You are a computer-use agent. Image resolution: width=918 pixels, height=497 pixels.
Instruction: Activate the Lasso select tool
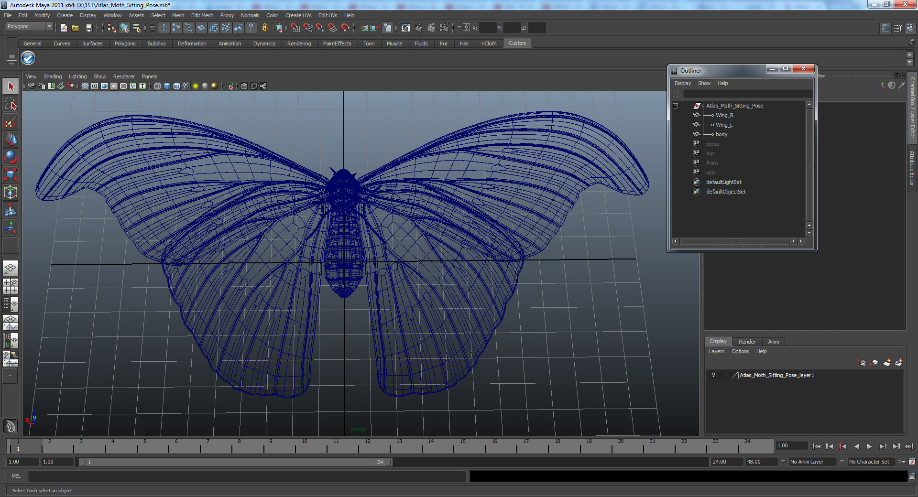[x=11, y=104]
